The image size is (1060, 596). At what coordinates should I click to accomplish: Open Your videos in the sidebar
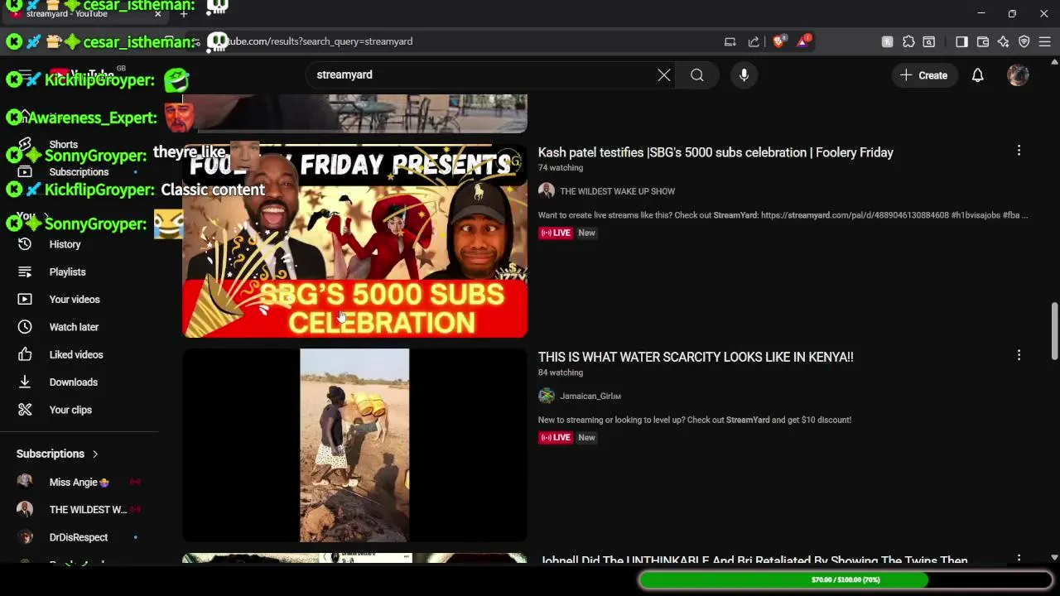click(75, 300)
